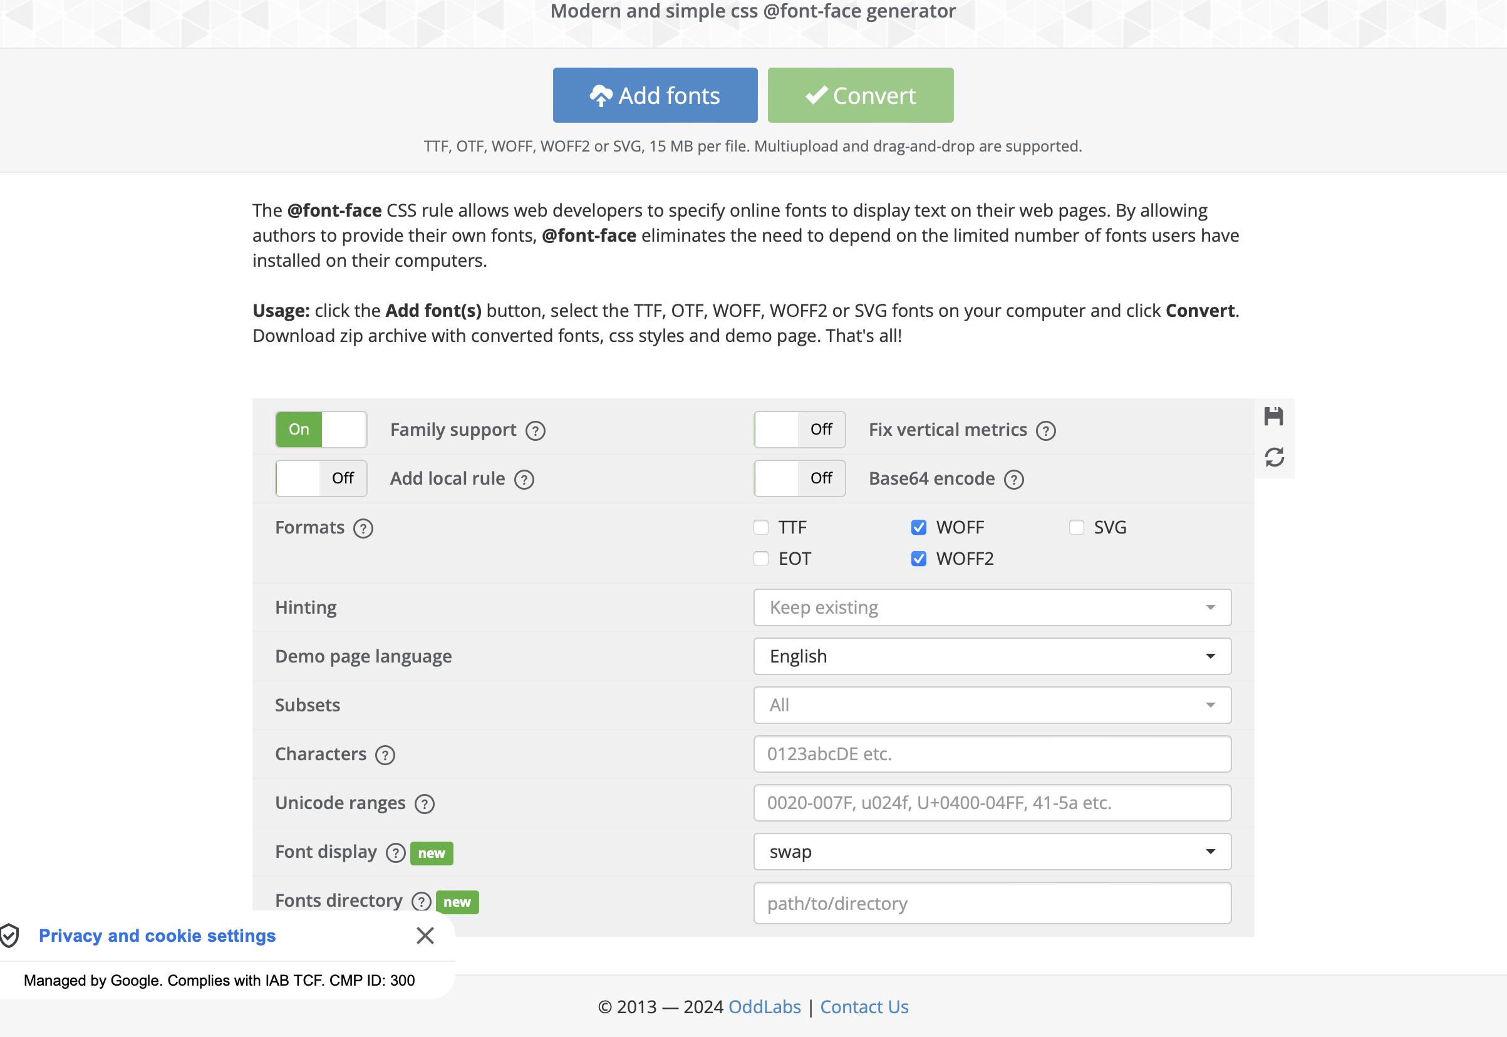Open the Demo page language dropdown

tap(992, 656)
